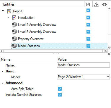Click the Report chart document icon

tap(9, 11)
